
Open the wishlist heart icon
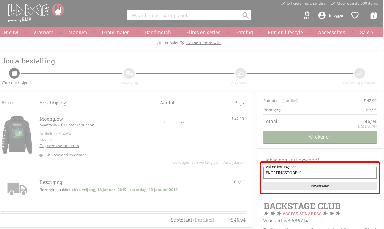[x=355, y=15]
